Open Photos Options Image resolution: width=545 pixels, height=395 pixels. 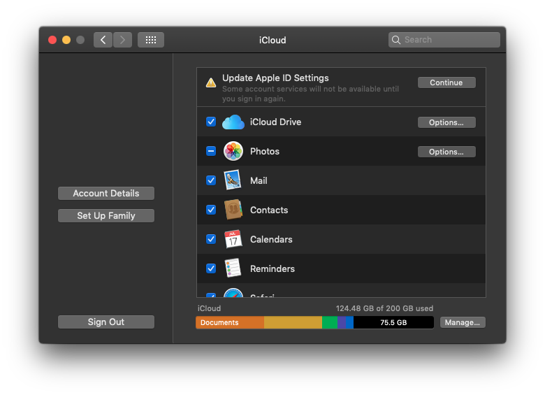click(446, 152)
